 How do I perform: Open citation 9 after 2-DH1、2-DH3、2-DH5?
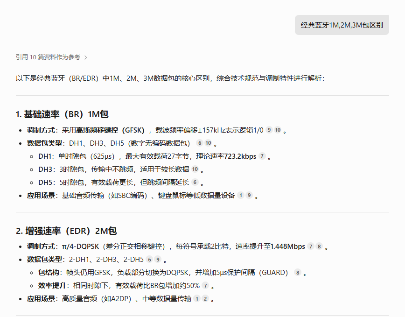[x=158, y=260]
